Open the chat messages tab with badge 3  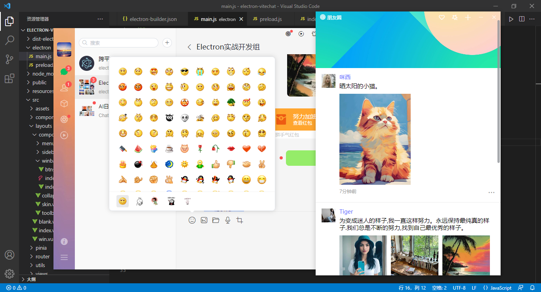tap(64, 72)
